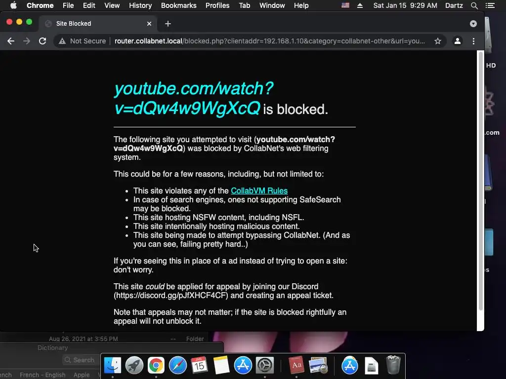Open Chrome's three-dot menu

point(473,41)
